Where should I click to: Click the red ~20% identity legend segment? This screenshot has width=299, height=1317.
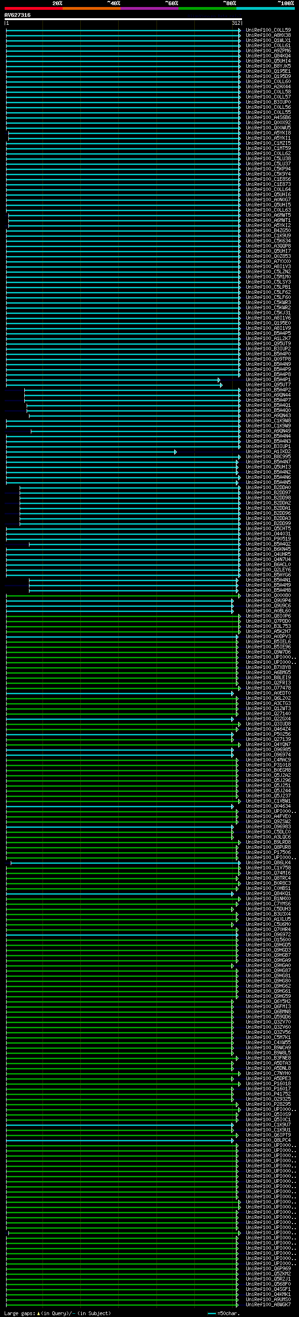34,8
